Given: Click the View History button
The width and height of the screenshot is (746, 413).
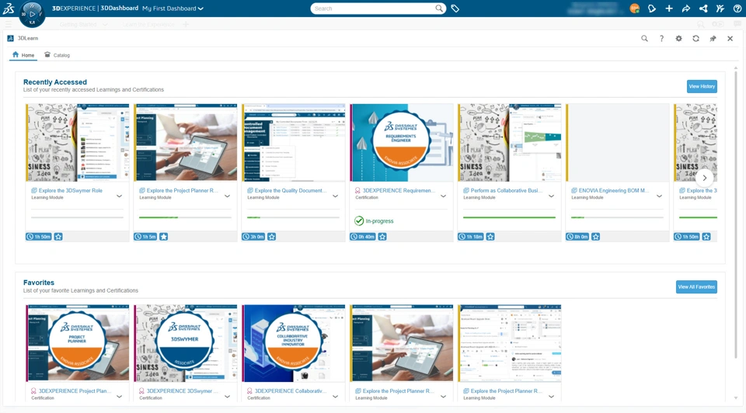Looking at the screenshot, I should (702, 86).
